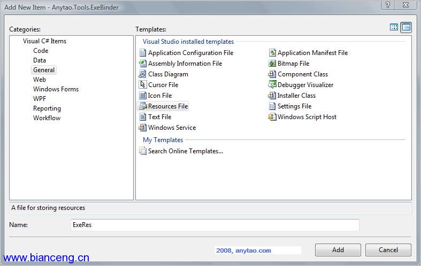Select the WPF category
This screenshot has height=266, width=421.
[40, 99]
